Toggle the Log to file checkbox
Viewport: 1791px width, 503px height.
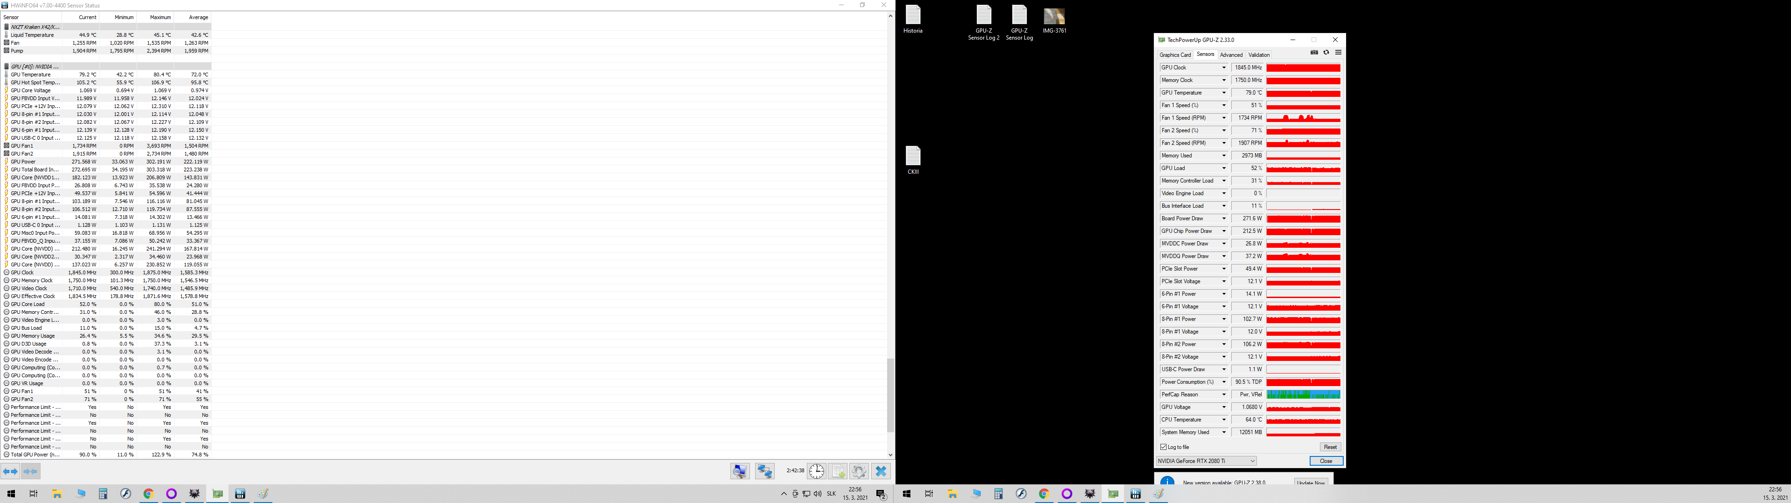[x=1164, y=448]
